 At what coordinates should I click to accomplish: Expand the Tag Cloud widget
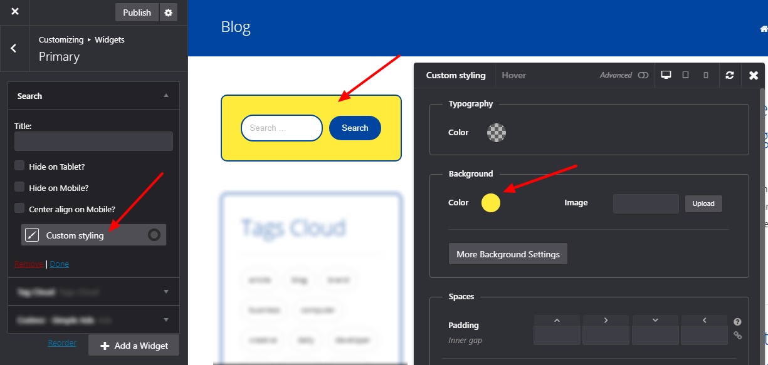coord(166,292)
